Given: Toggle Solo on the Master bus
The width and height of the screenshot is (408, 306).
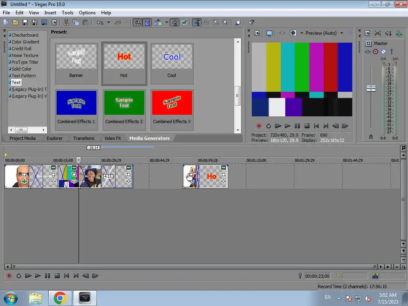Looking at the screenshot, I should [x=391, y=51].
